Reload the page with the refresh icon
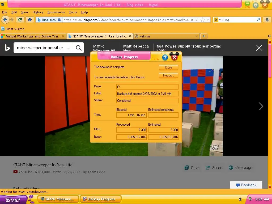 point(20,20)
